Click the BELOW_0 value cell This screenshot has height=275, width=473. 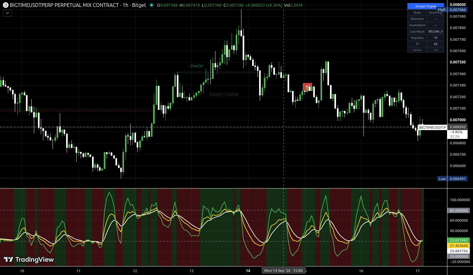pos(435,32)
